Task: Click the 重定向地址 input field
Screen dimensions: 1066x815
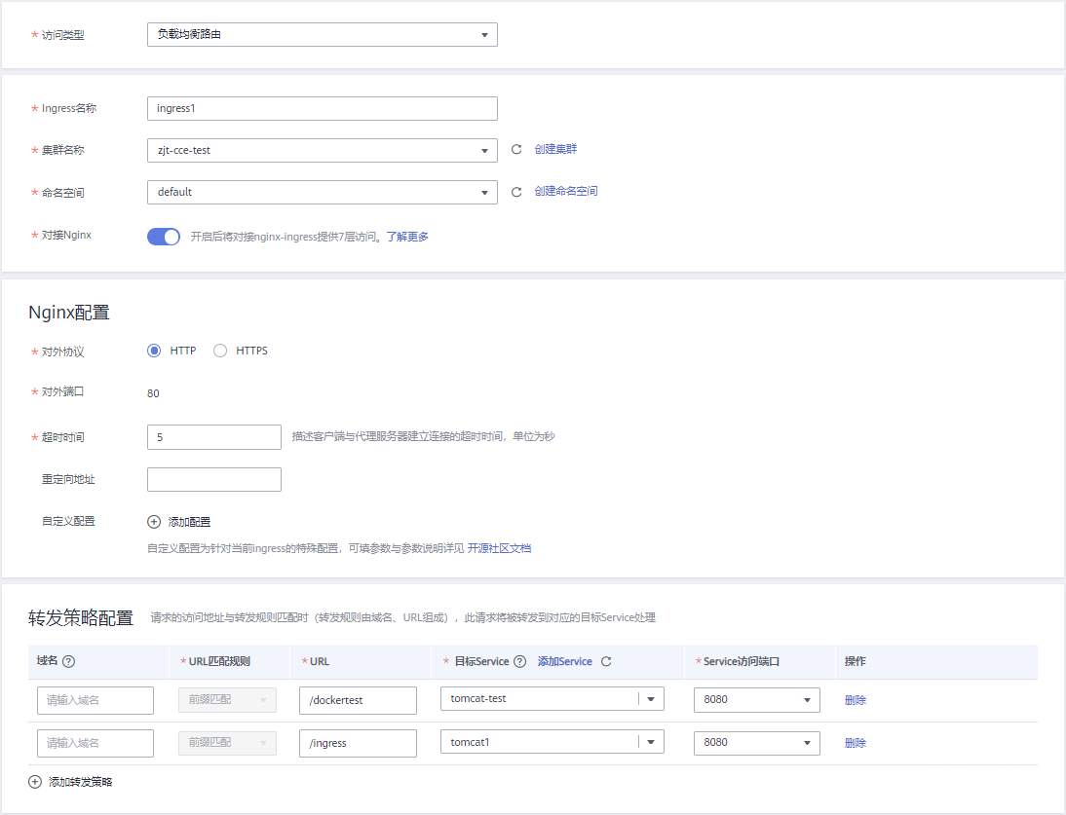Action: 214,479
